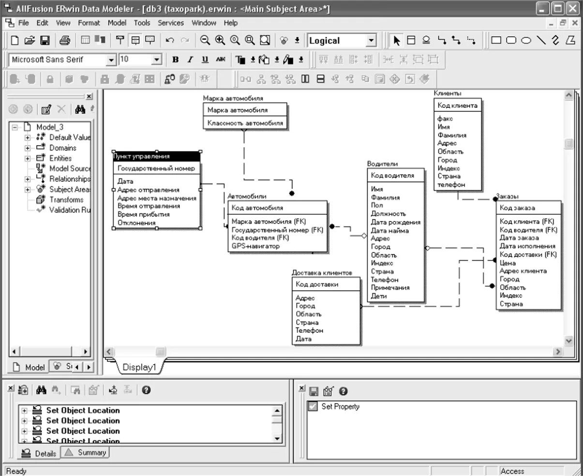This screenshot has height=476, width=583.
Task: Expand the Relationships tree node
Action: point(28,179)
